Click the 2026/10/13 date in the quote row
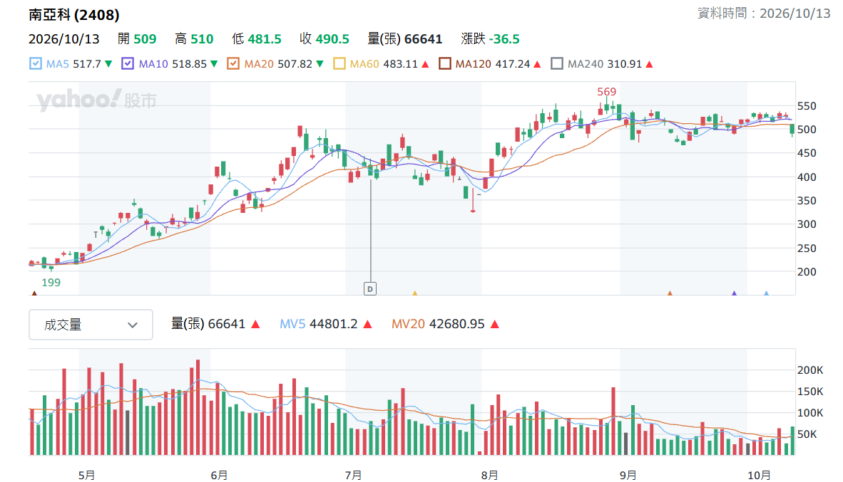The image size is (843, 482). tap(64, 39)
